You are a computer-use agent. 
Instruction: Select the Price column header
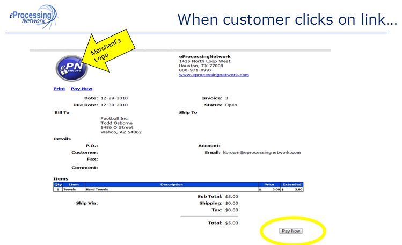click(269, 184)
